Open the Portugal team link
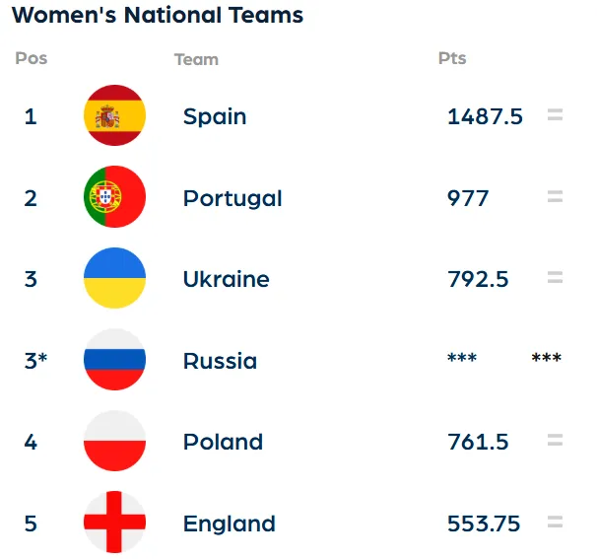Image resolution: width=597 pixels, height=559 pixels. click(x=232, y=198)
